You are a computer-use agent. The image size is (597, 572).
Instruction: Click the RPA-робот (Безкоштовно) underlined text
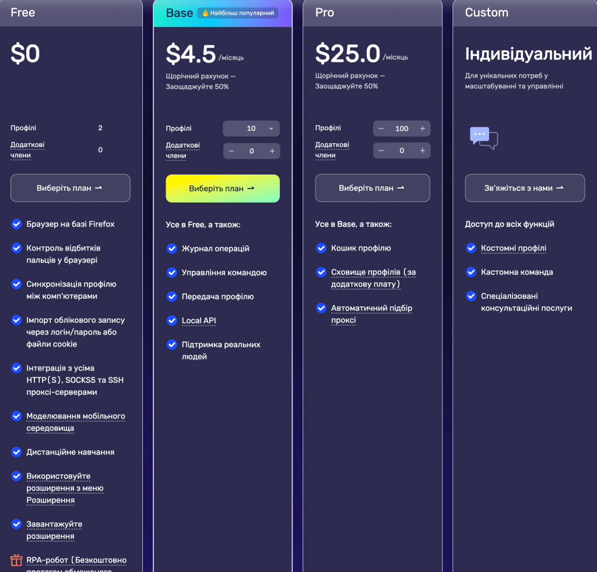[x=76, y=560]
